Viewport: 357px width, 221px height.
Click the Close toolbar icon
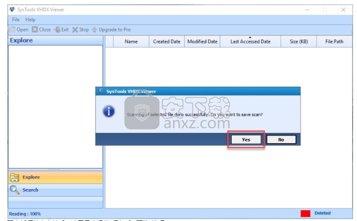coord(34,29)
